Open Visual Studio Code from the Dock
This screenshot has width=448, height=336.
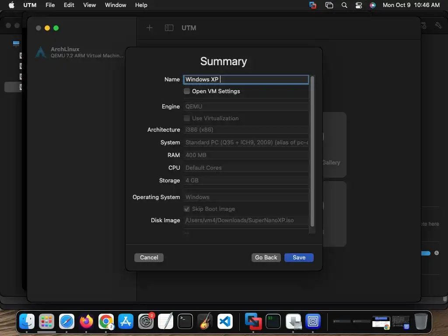tap(225, 321)
